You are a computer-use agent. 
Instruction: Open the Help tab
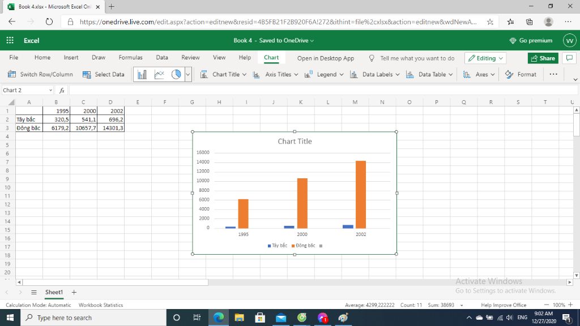point(245,58)
